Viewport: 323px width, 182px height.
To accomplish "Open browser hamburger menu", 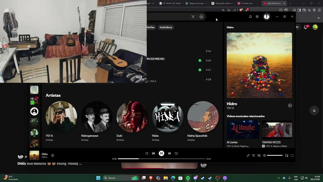I will [x=319, y=10].
